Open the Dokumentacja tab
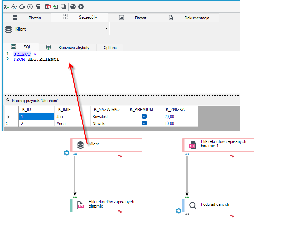Viewport: 287px width, 237px height. [188, 18]
